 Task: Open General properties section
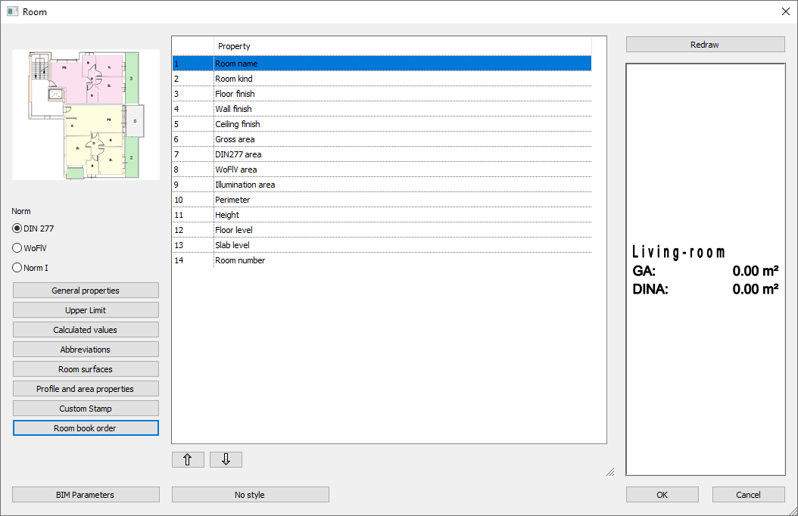coord(86,291)
